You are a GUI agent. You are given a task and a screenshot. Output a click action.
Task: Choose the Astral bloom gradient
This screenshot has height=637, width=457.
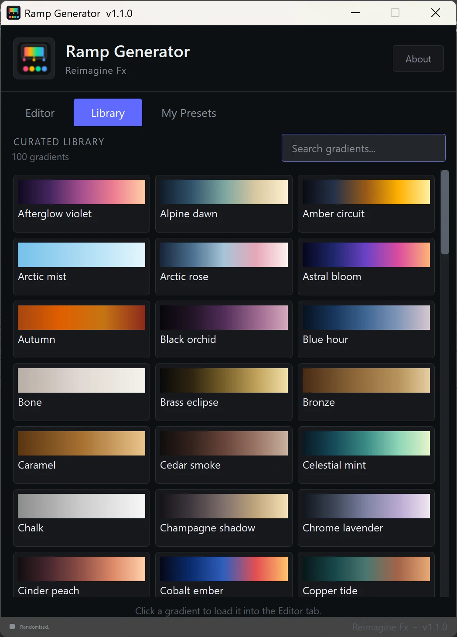366,266
